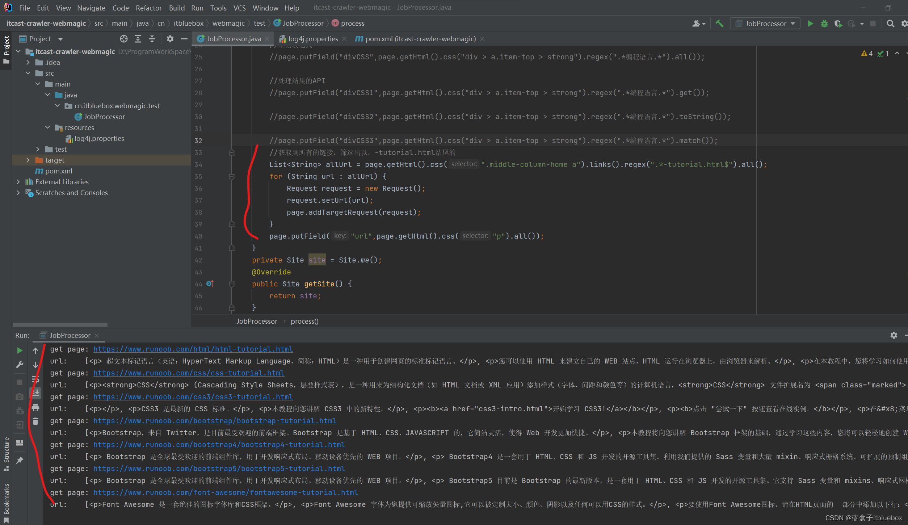
Task: Open JobProcessor run configuration dropdown
Action: tap(766, 24)
